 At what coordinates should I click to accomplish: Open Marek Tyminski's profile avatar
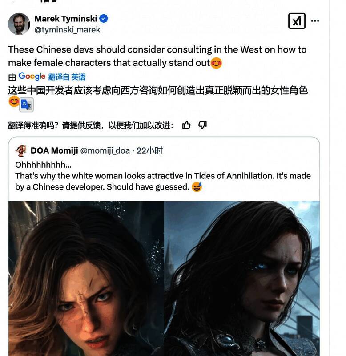(x=19, y=24)
